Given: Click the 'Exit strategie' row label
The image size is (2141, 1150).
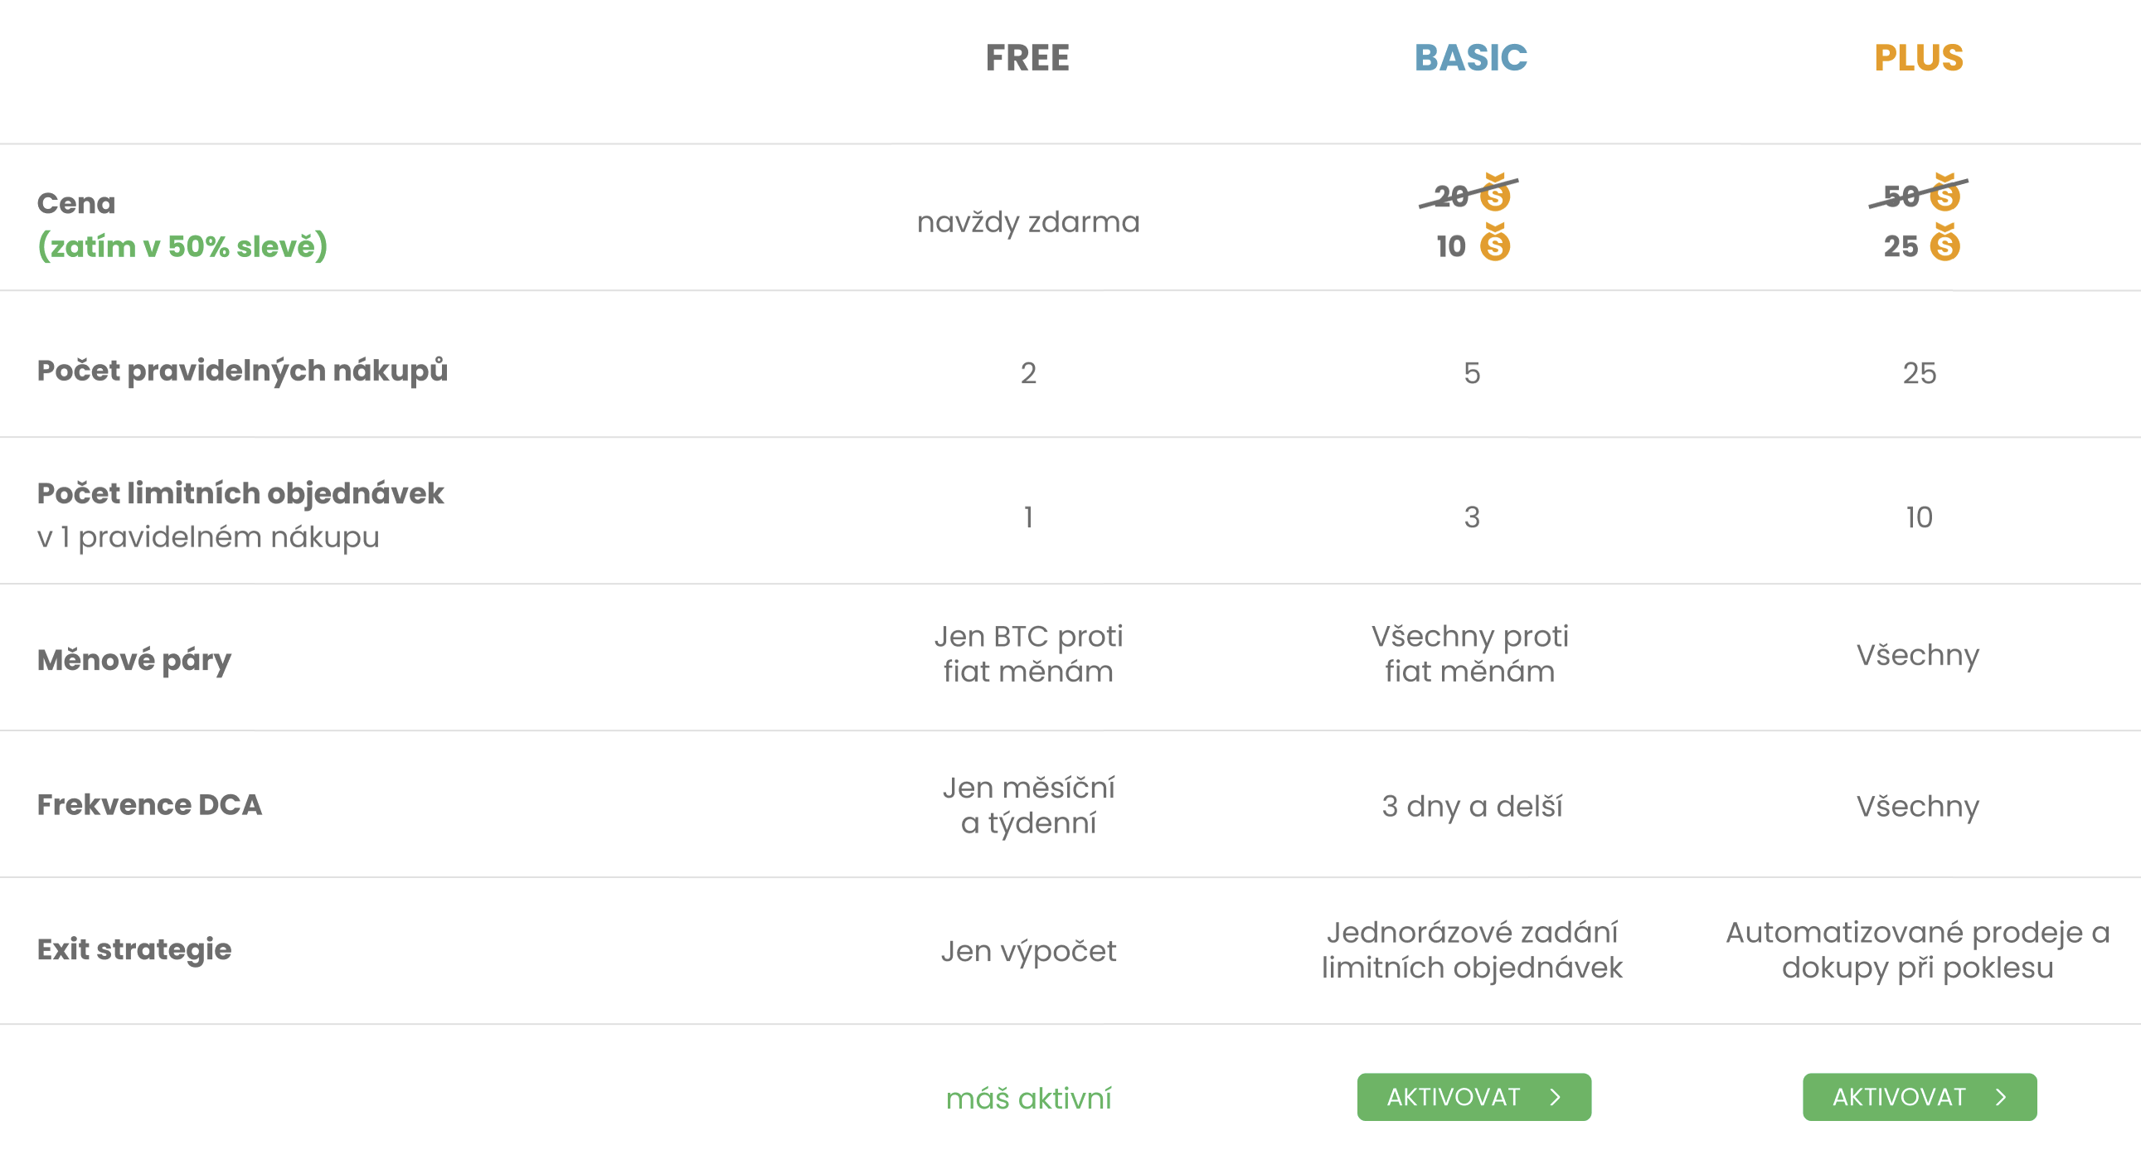Looking at the screenshot, I should pyautogui.click(x=134, y=949).
